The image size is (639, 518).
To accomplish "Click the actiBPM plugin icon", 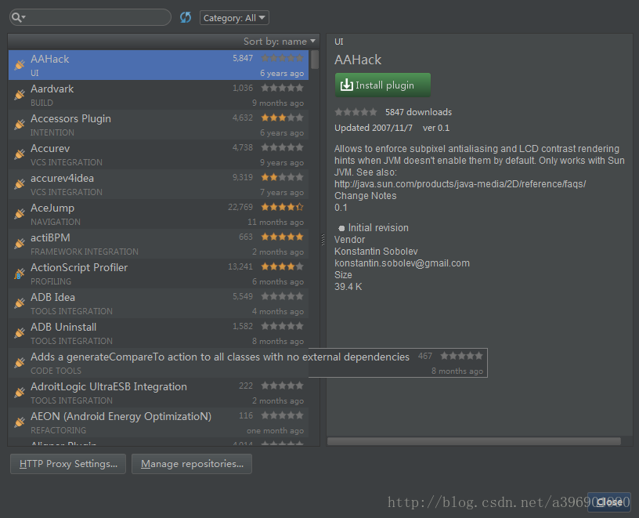I will (20, 244).
